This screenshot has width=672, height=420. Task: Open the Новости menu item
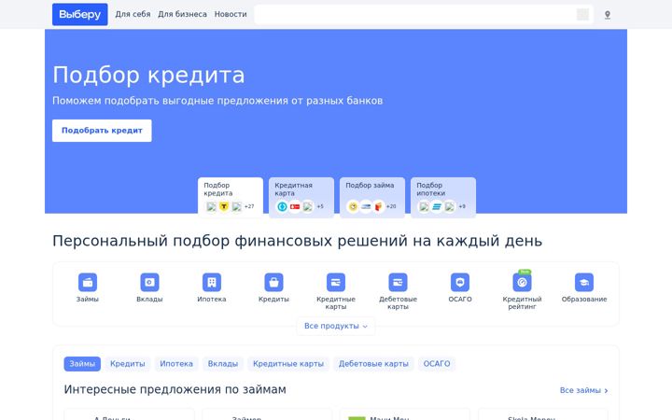click(x=231, y=14)
